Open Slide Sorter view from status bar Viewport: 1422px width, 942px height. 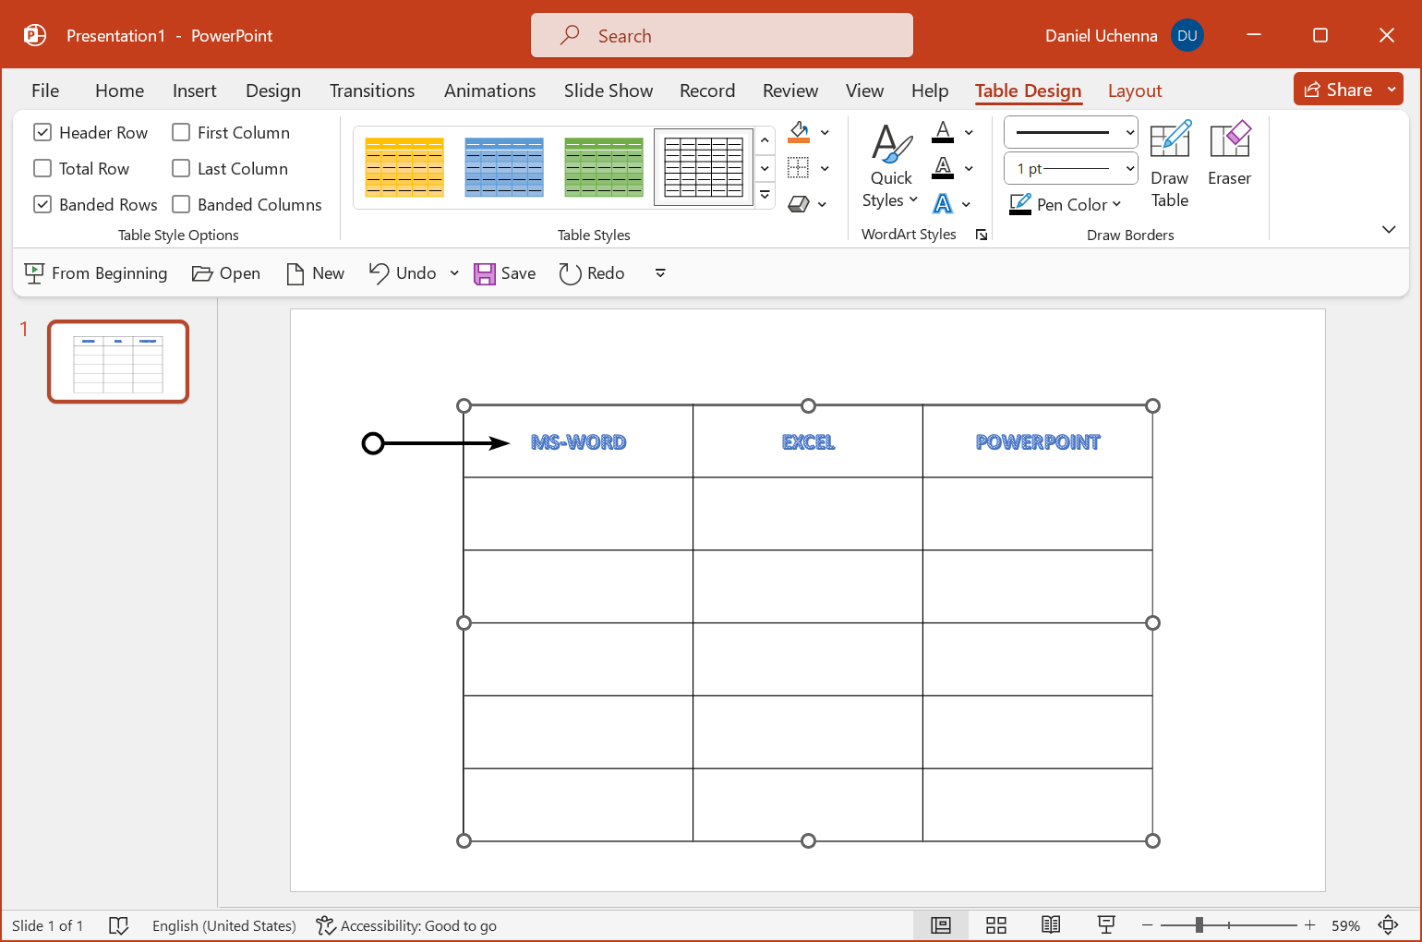(995, 924)
